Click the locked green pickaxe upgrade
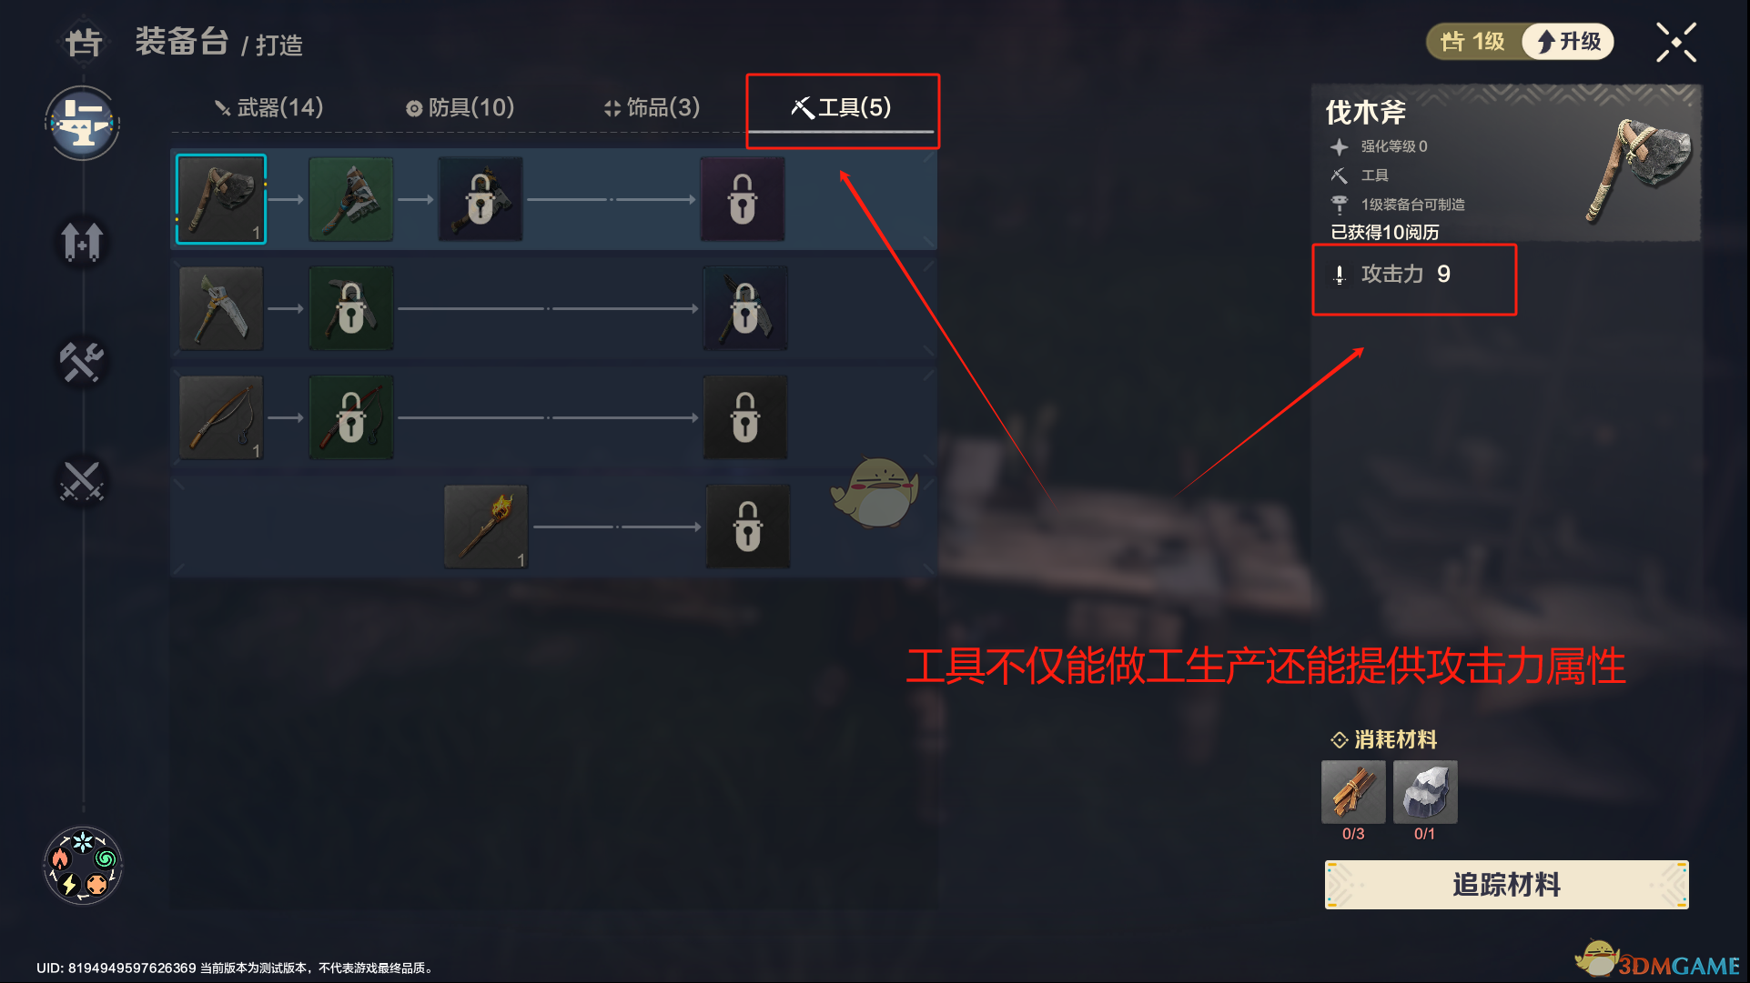Image resolution: width=1750 pixels, height=983 pixels. (x=351, y=308)
